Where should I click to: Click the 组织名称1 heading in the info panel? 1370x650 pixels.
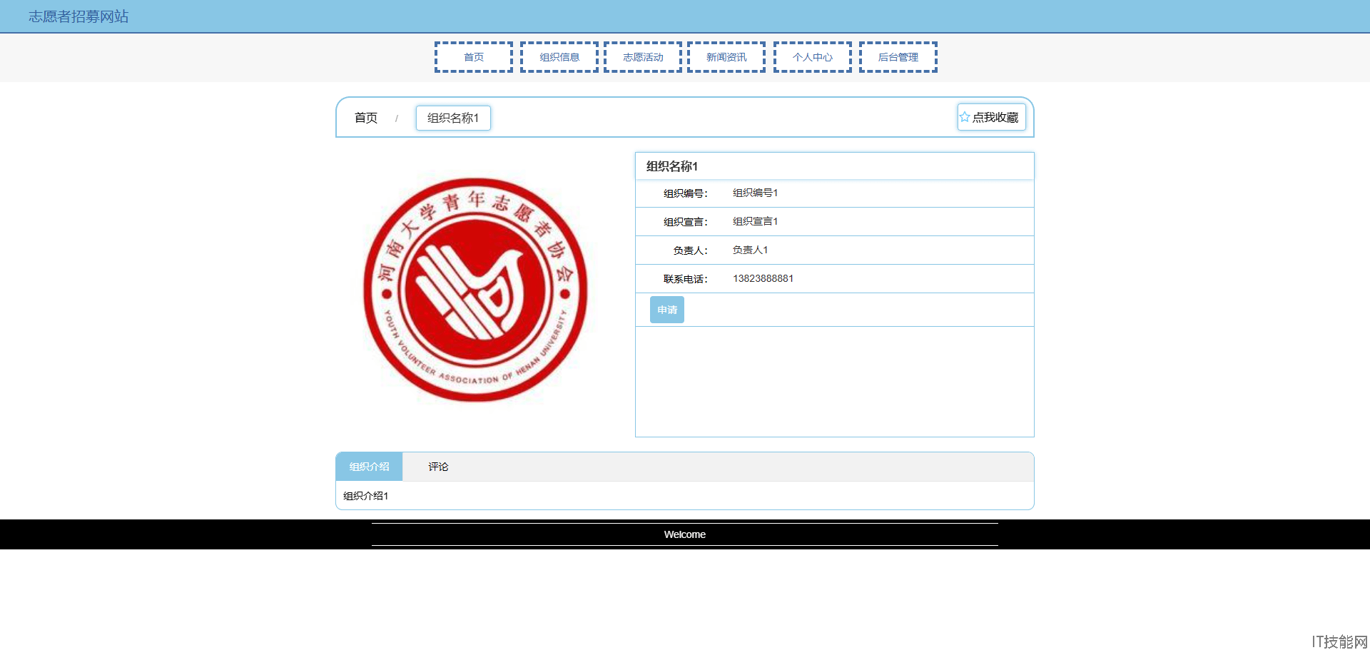click(x=672, y=166)
